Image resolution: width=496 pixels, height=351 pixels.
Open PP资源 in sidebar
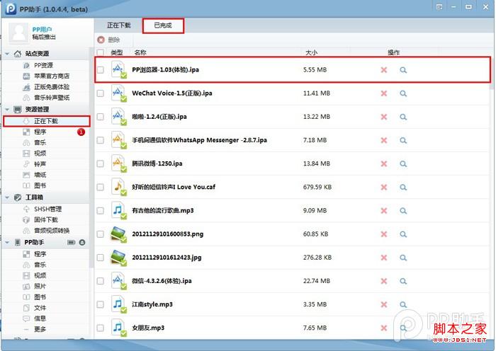pyautogui.click(x=43, y=65)
